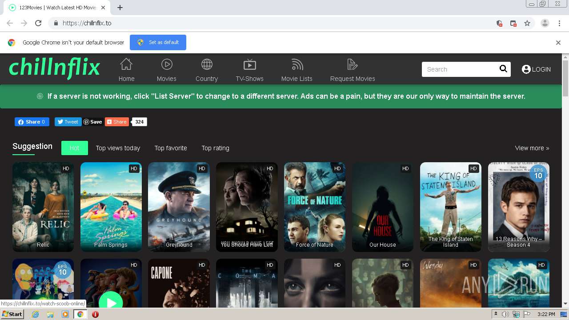Switch to Top views today tab
Screen dimensions: 569x320
[118, 148]
